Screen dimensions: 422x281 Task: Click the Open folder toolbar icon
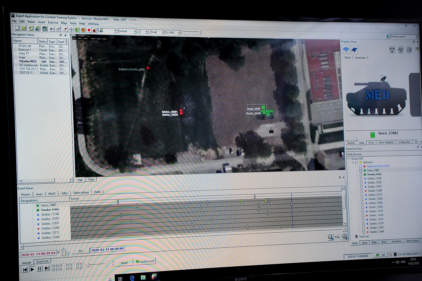[x=24, y=28]
